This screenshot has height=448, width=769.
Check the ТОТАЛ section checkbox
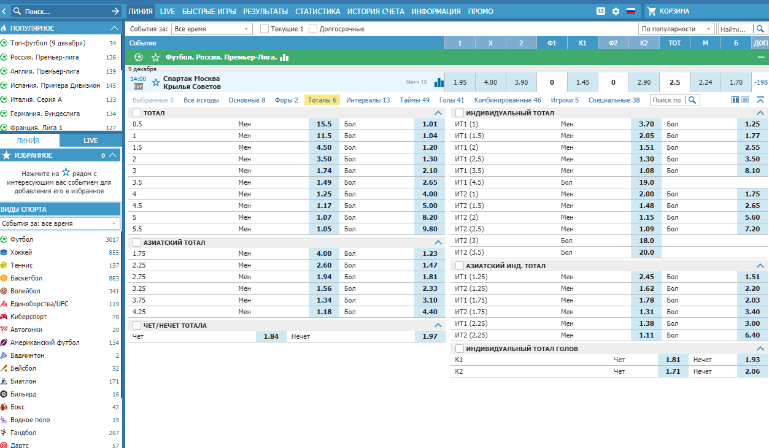(x=137, y=113)
